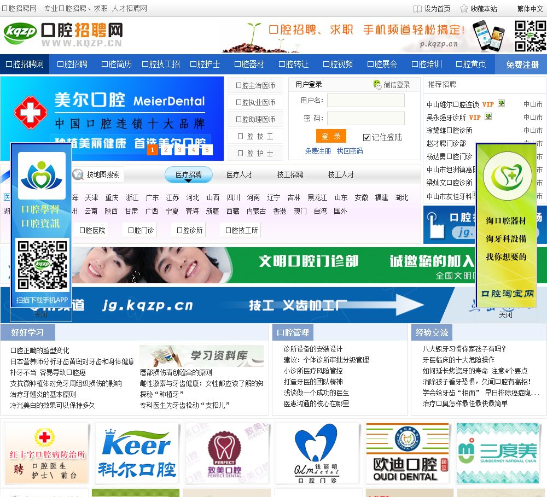
Task: Go to banner slide 3
Action: pos(179,150)
